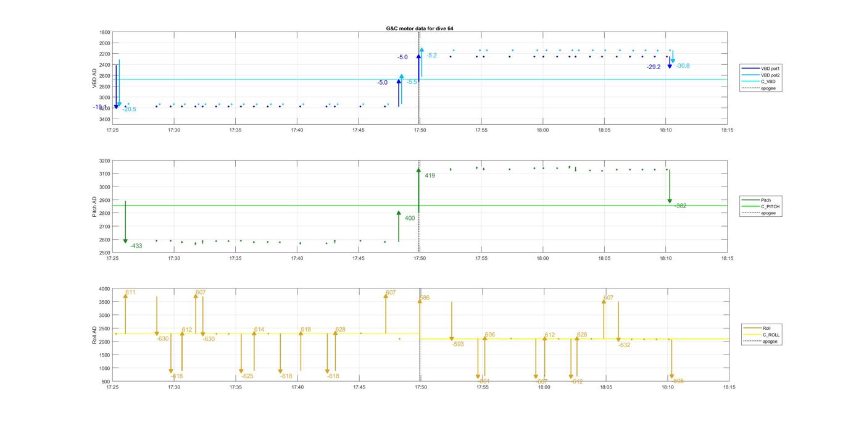Click the '611' annotation in Roll plot
This screenshot has width=864, height=428.
click(130, 292)
